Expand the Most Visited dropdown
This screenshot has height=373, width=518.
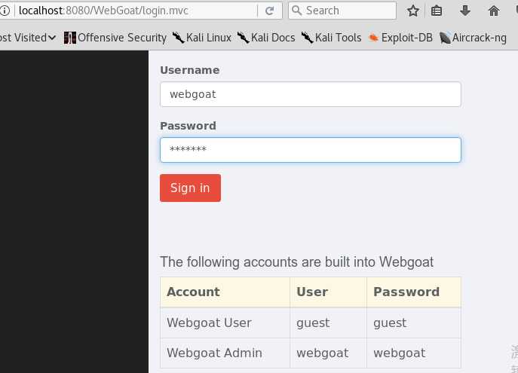click(x=28, y=38)
